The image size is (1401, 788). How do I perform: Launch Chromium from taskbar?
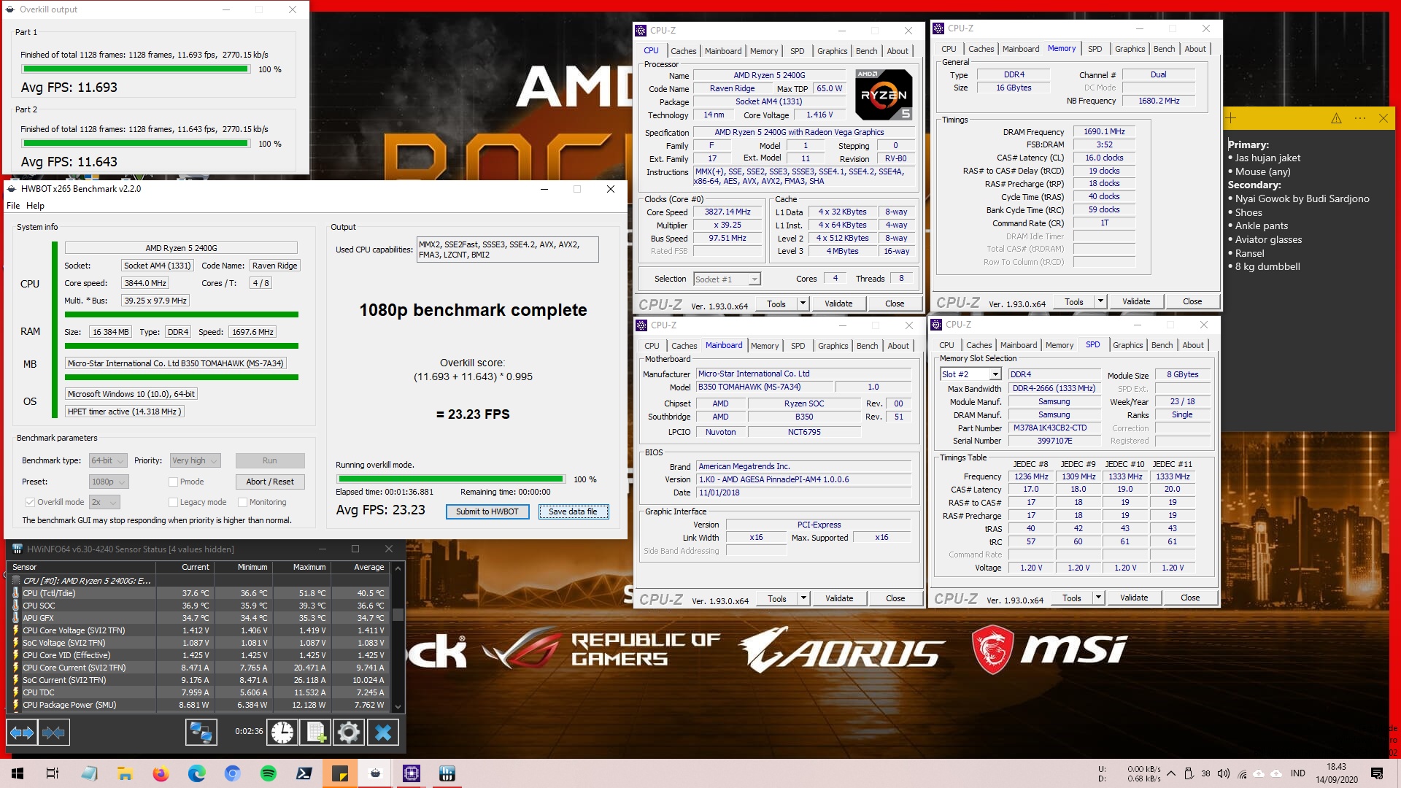pyautogui.click(x=232, y=773)
